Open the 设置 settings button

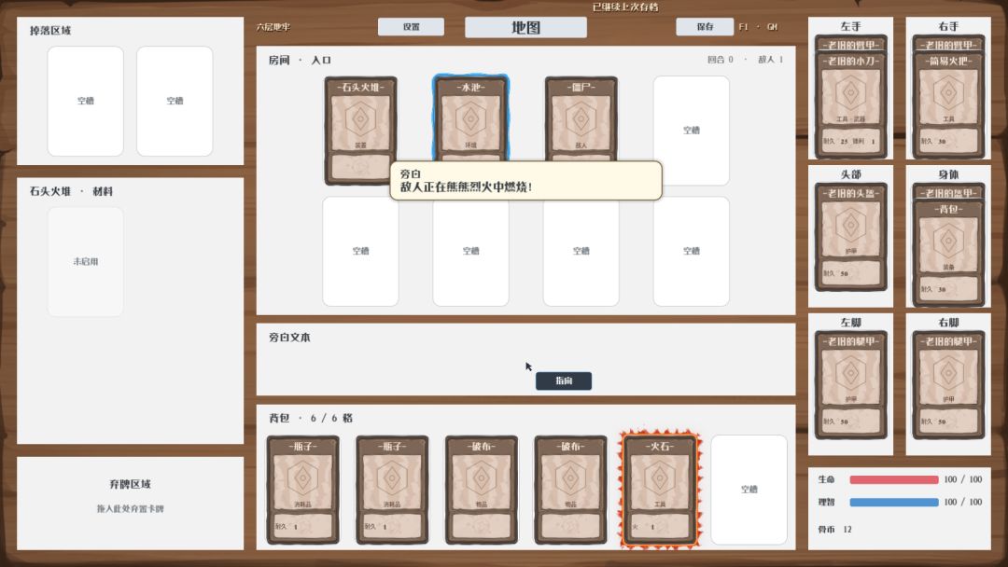point(411,27)
